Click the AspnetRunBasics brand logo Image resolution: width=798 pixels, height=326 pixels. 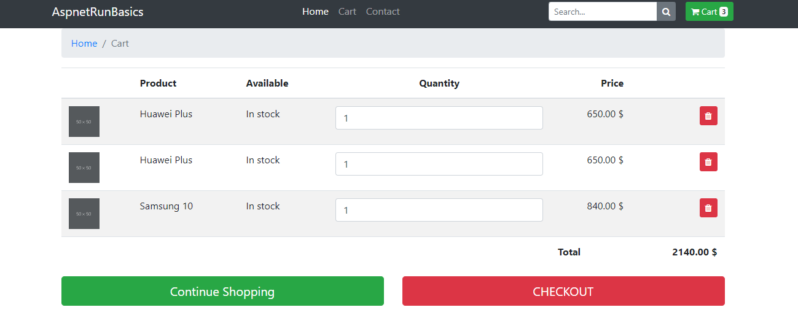coord(98,12)
